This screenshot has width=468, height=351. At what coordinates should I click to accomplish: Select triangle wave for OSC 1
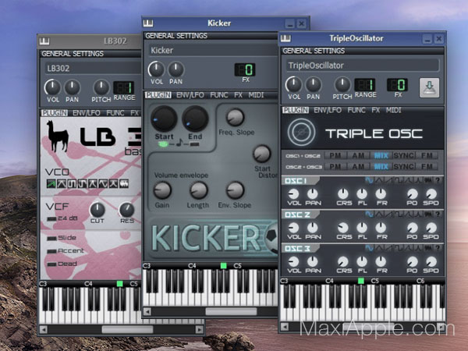point(379,180)
